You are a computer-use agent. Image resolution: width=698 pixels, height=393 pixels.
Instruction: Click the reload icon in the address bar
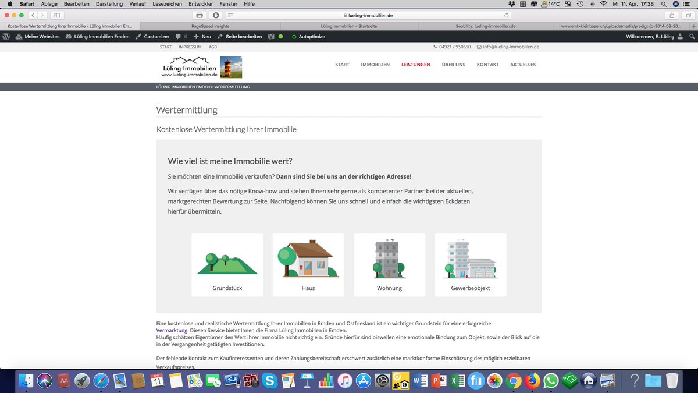(505, 16)
